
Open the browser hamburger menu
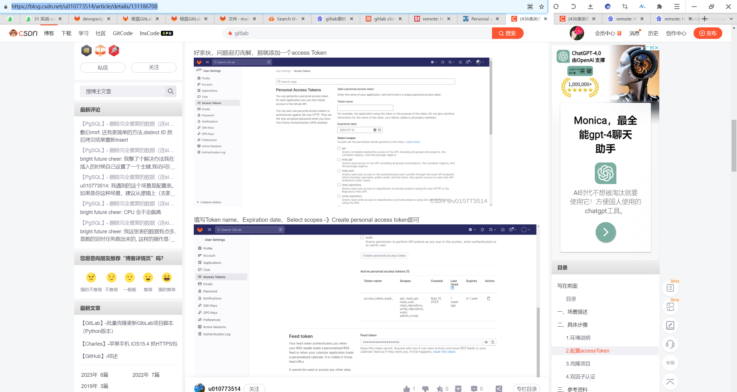[x=677, y=6]
